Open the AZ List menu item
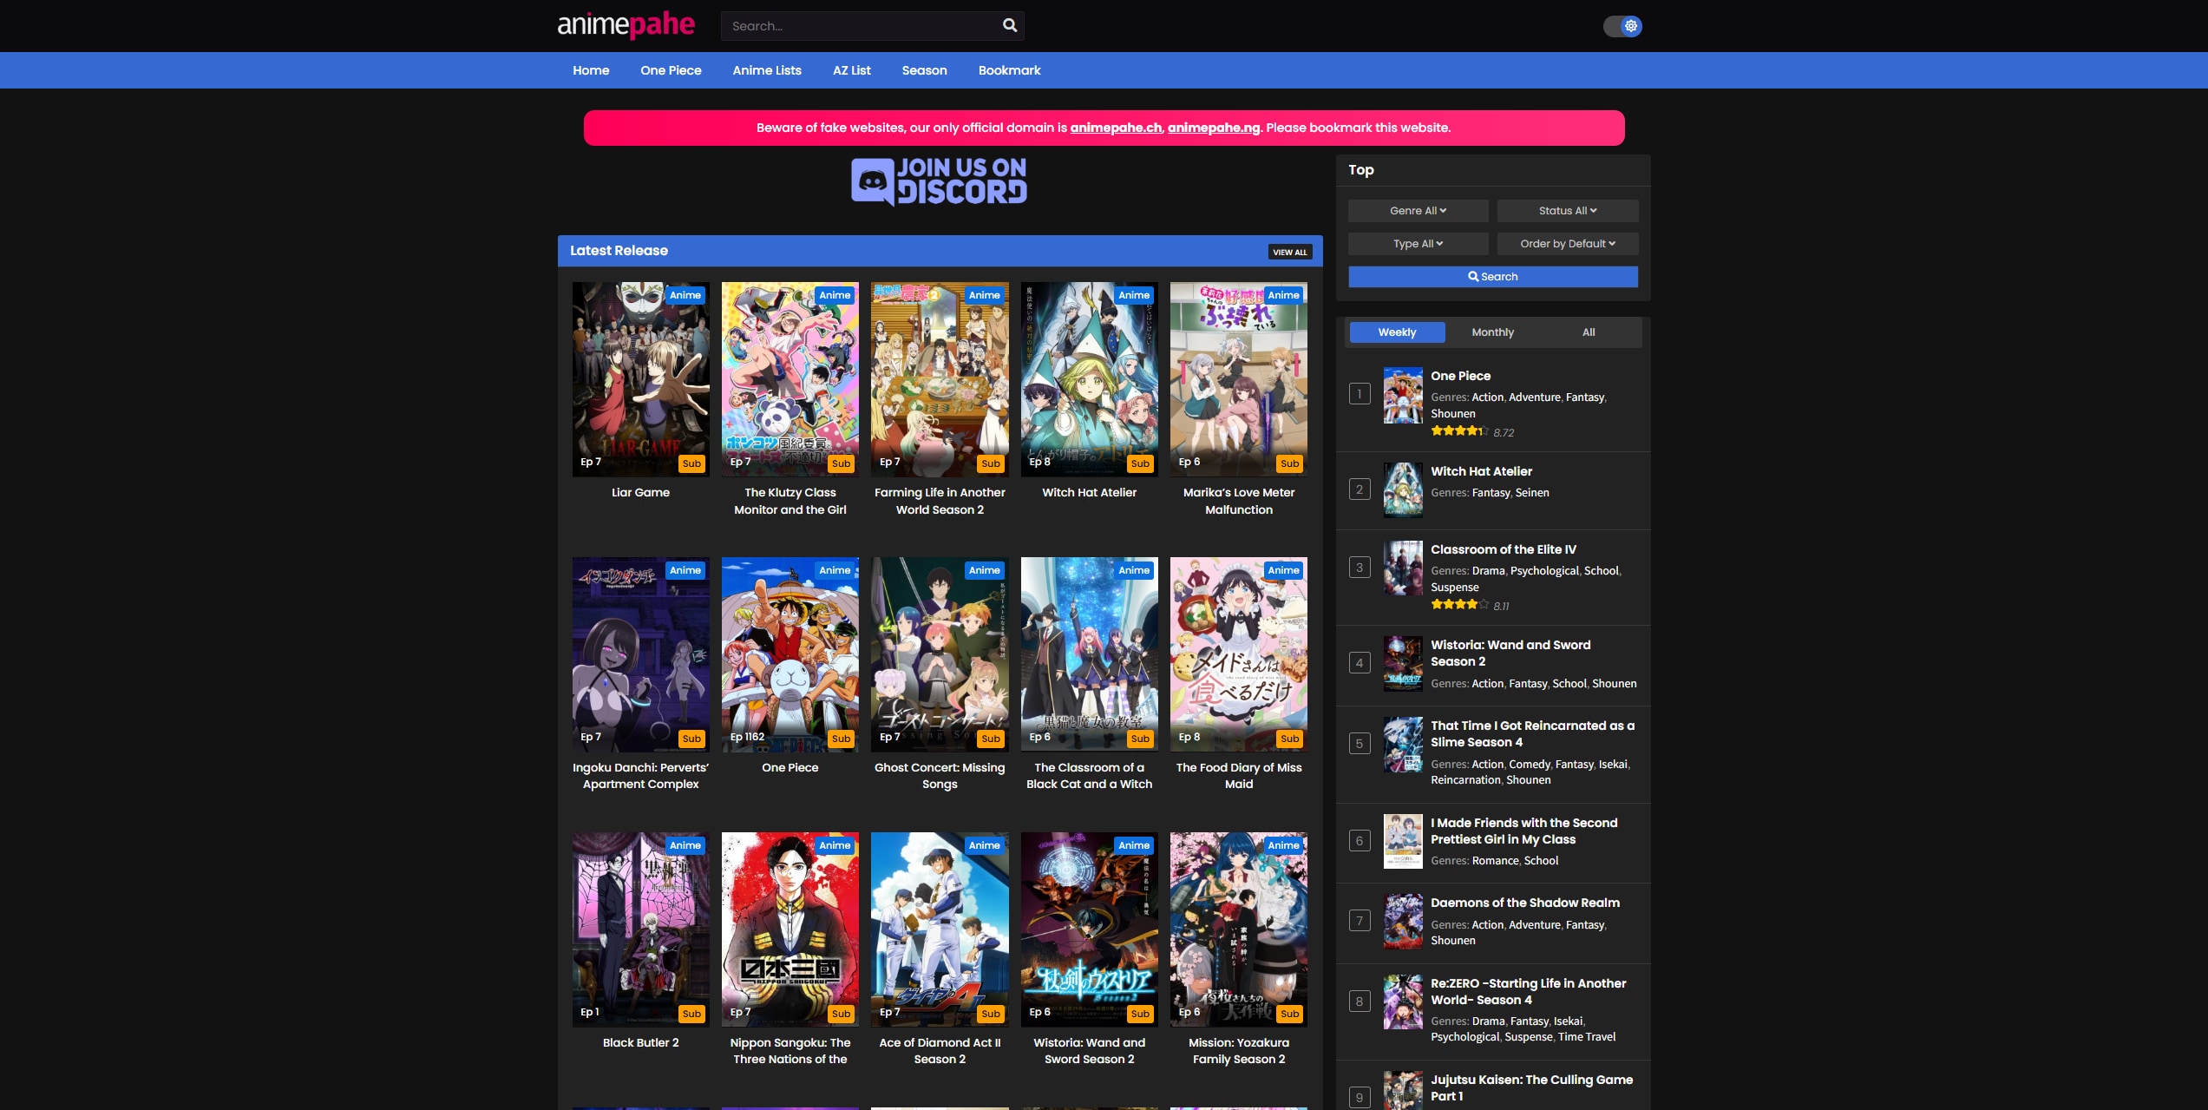Screen dimensions: 2208x1110 point(851,70)
